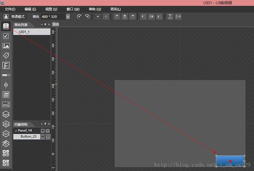Viewport: 254px width, 171px height.
Task: Align selected widgets to the left
Action: [117, 16]
